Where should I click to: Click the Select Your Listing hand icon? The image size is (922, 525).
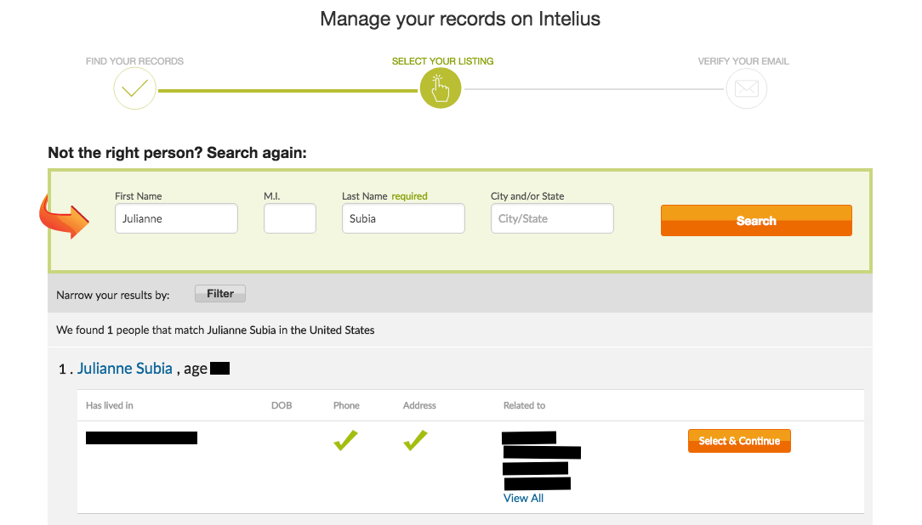pos(441,87)
